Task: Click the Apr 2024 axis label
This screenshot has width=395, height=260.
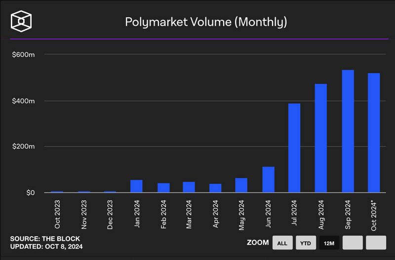Action: (x=216, y=214)
